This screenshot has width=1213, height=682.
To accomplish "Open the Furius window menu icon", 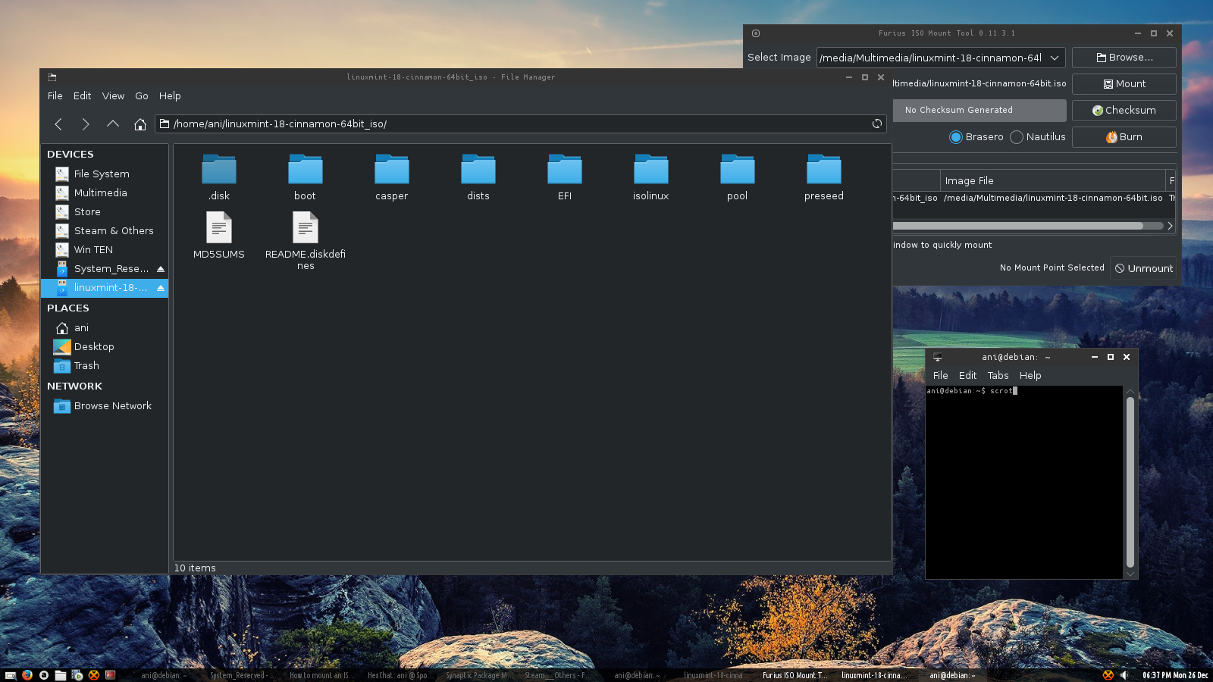I will tap(756, 33).
